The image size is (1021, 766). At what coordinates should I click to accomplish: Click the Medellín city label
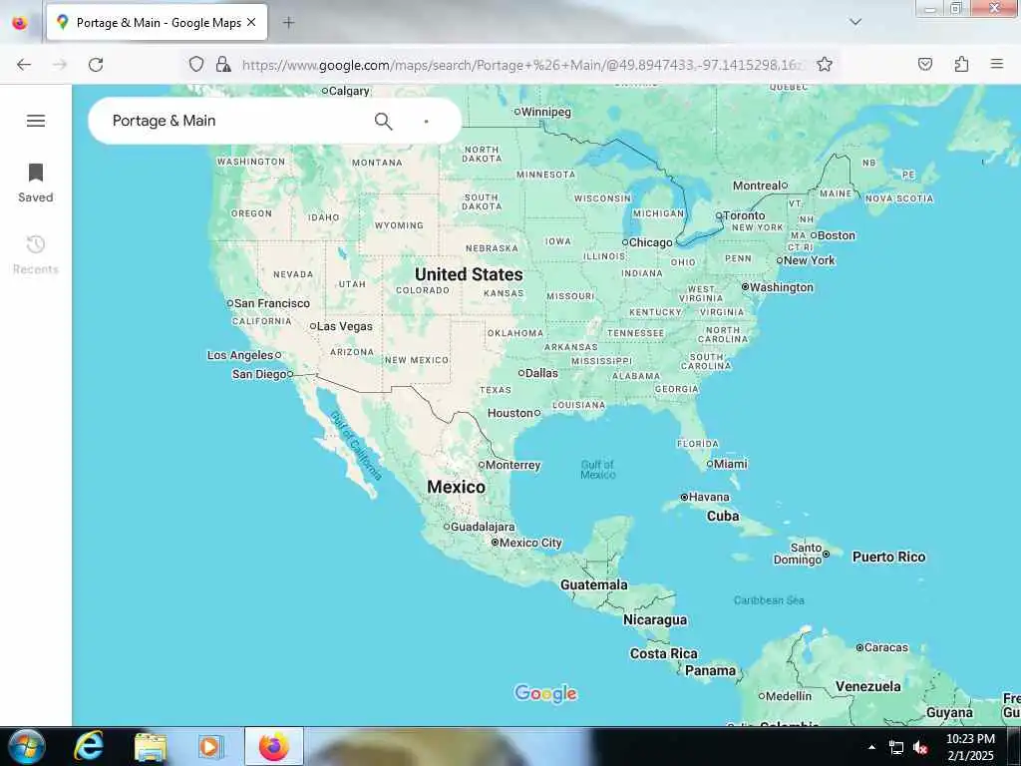coord(789,696)
